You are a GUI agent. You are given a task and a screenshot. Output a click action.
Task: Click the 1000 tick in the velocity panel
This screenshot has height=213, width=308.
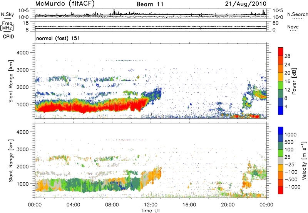pos(23,184)
